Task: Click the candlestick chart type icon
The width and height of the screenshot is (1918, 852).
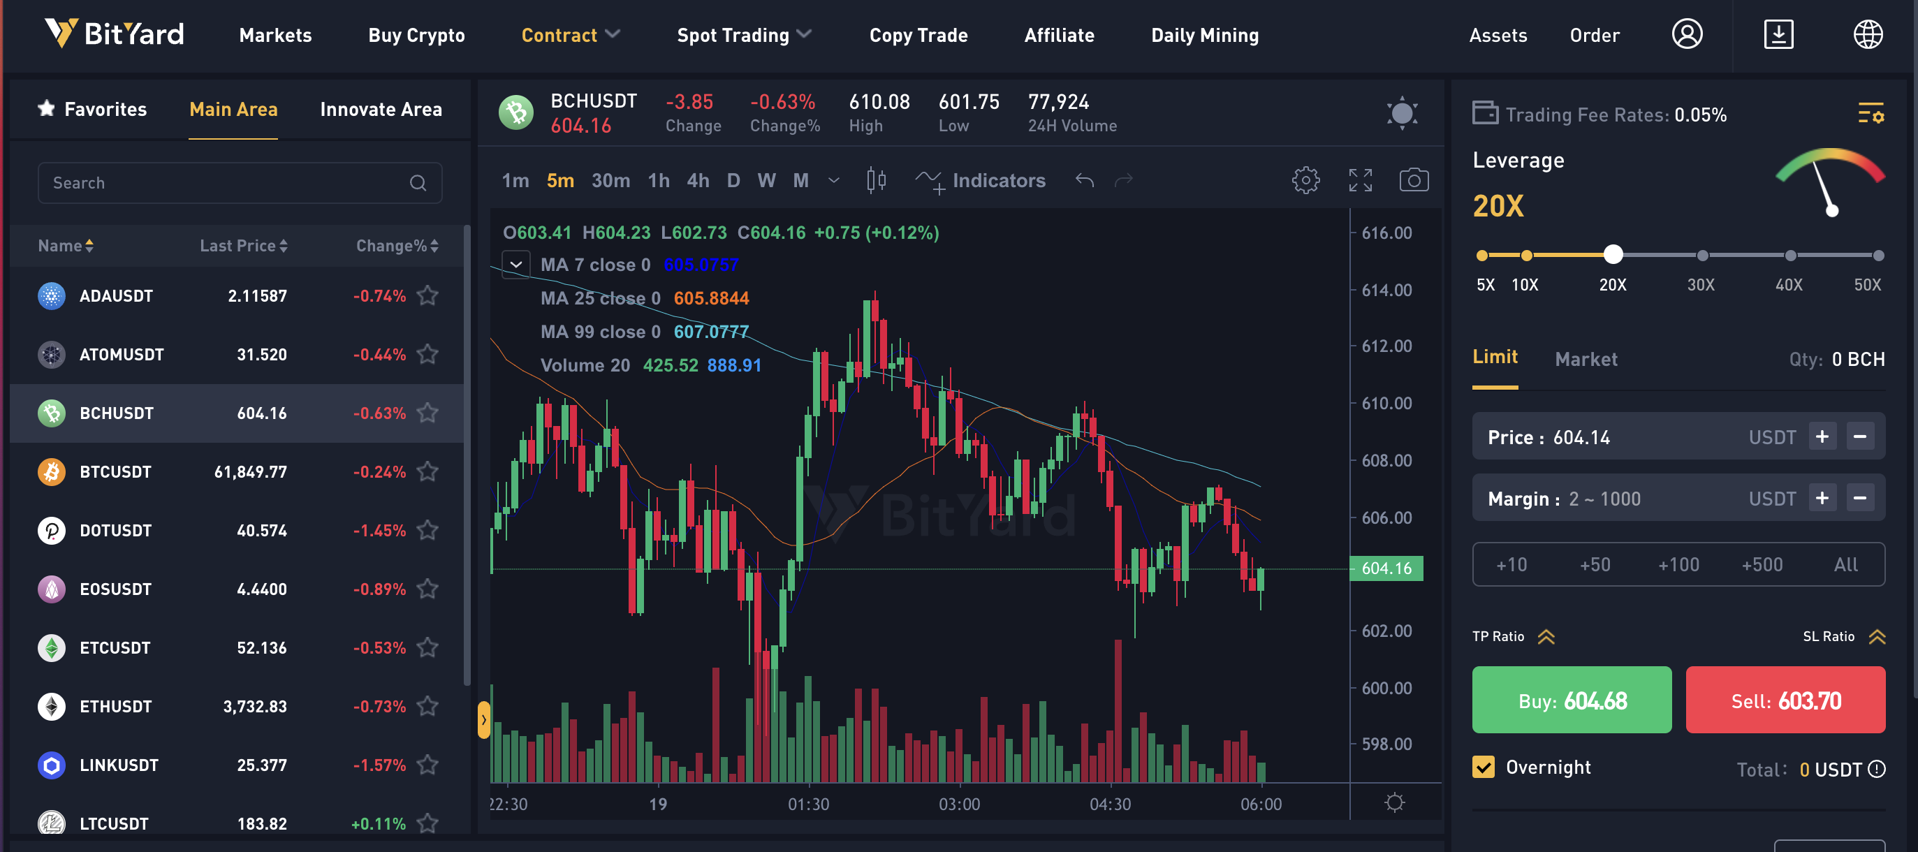Action: pos(877,180)
